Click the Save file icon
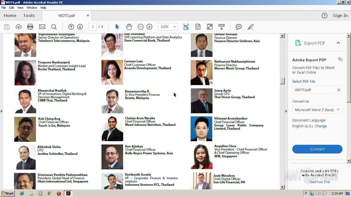 (x=7, y=27)
